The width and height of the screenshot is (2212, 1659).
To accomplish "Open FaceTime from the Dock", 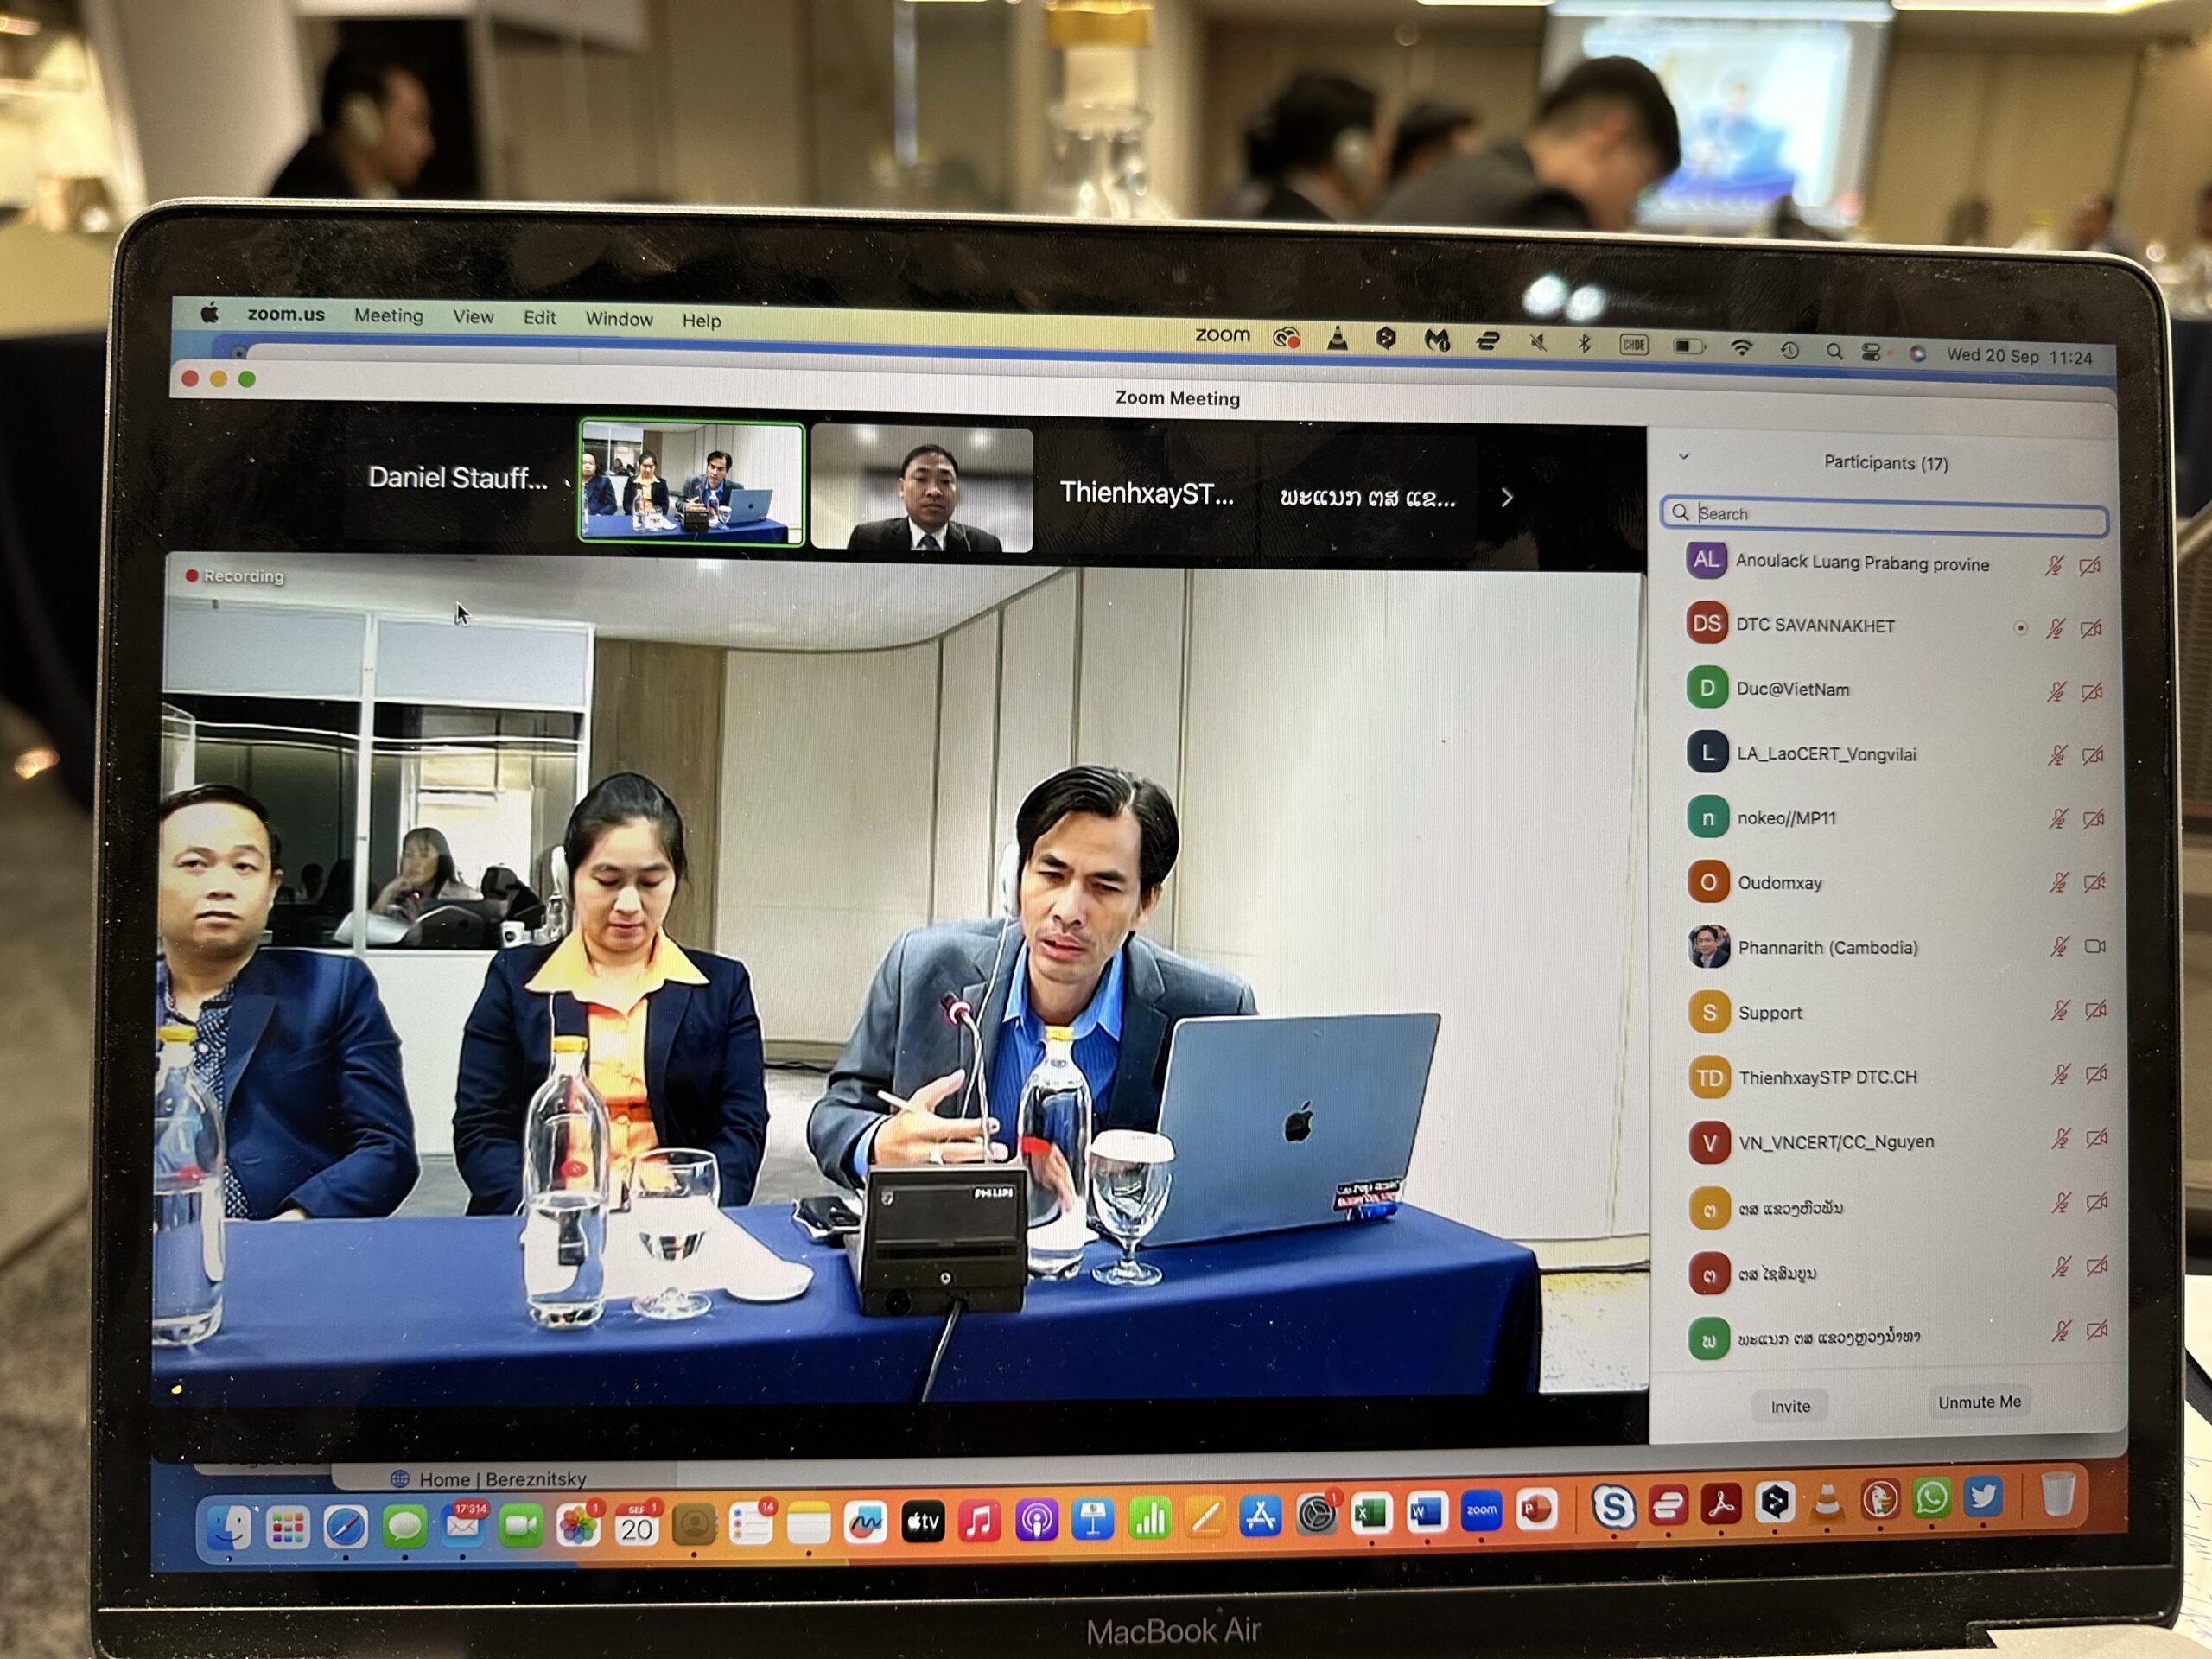I will tap(520, 1526).
